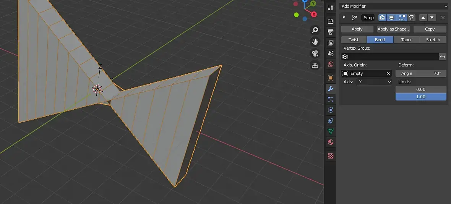Select the Twist deform mode
Image resolution: width=451 pixels, height=204 pixels.
(x=354, y=40)
